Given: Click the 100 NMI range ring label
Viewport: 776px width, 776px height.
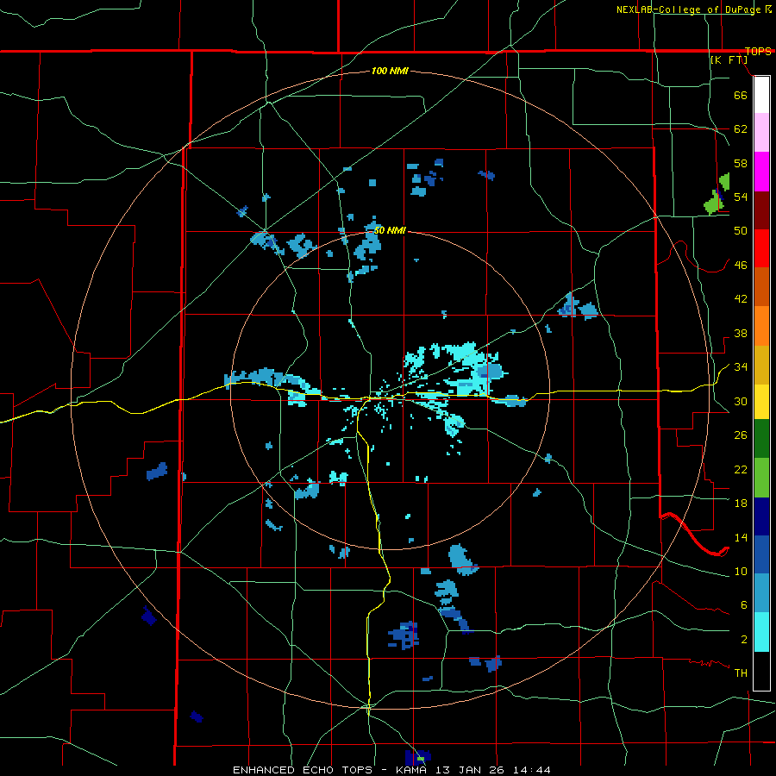Looking at the screenshot, I should 390,71.
